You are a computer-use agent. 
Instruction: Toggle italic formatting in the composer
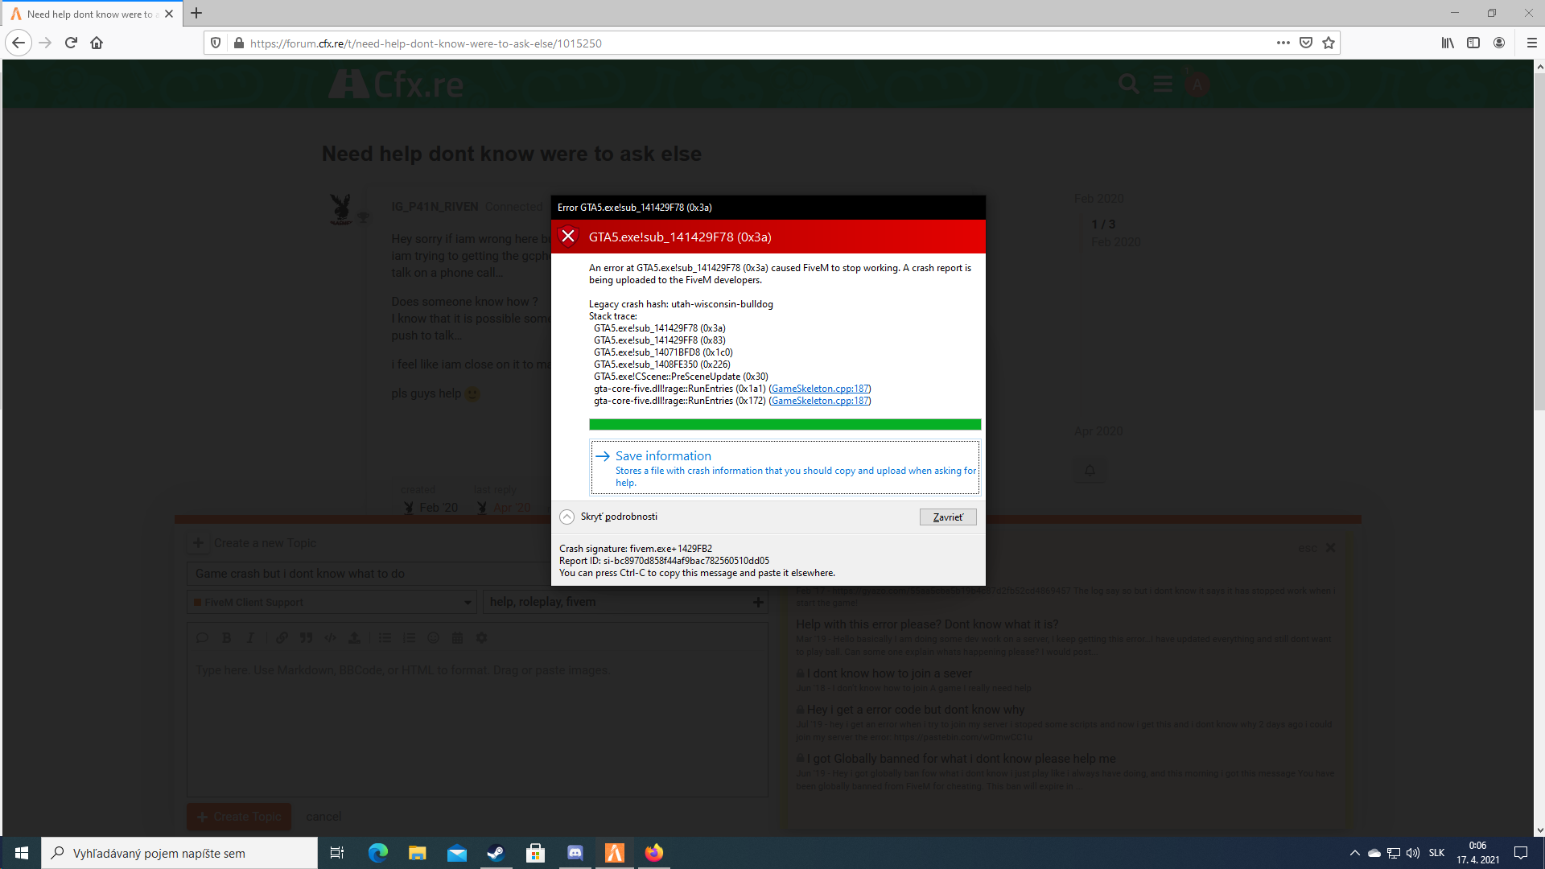pos(250,637)
